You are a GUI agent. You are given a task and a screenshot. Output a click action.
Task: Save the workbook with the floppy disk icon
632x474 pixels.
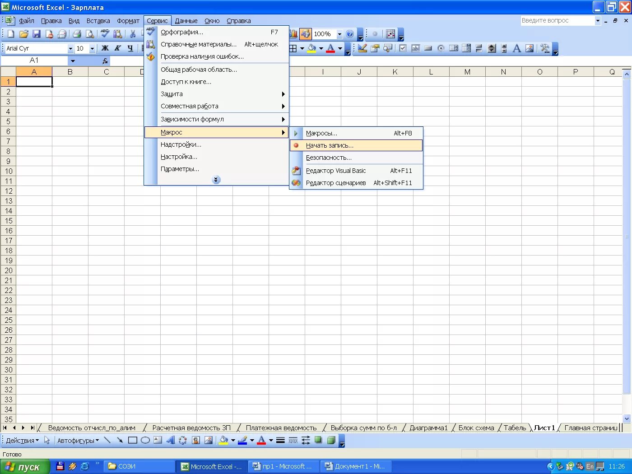[37, 34]
